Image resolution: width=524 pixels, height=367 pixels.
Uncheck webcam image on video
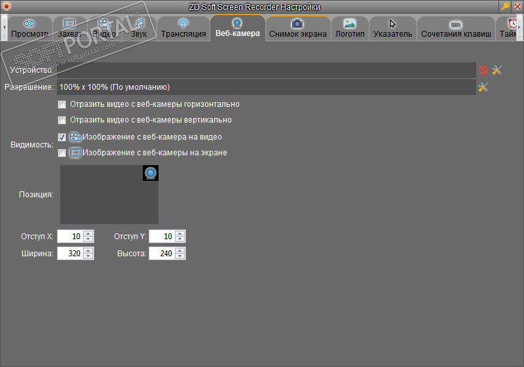point(62,137)
